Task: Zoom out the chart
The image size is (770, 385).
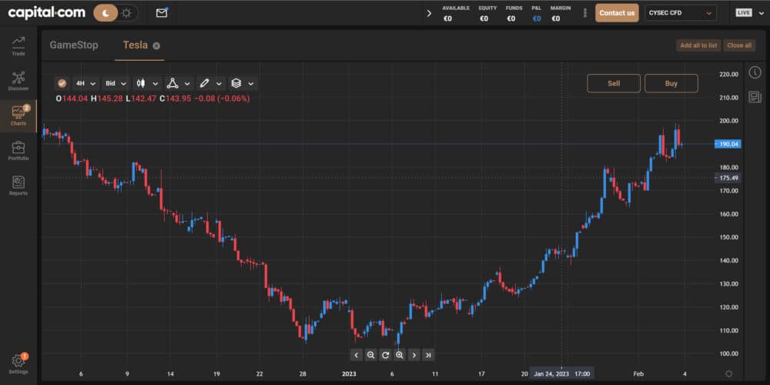Action: (371, 355)
